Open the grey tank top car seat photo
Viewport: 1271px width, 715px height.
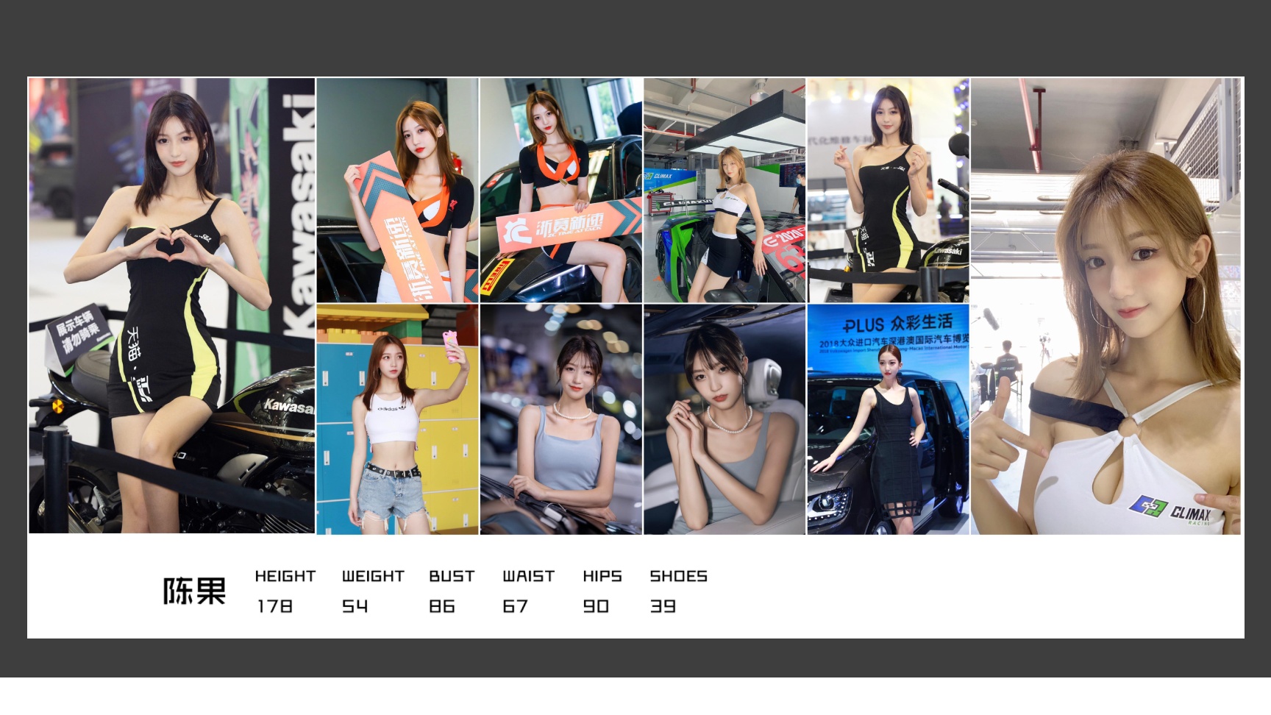pos(724,419)
